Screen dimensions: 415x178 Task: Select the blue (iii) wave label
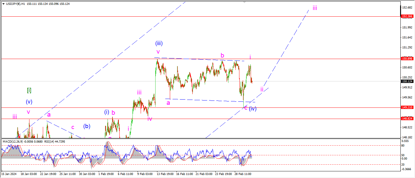click(x=159, y=43)
